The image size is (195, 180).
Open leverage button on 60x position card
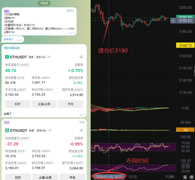(x=18, y=177)
